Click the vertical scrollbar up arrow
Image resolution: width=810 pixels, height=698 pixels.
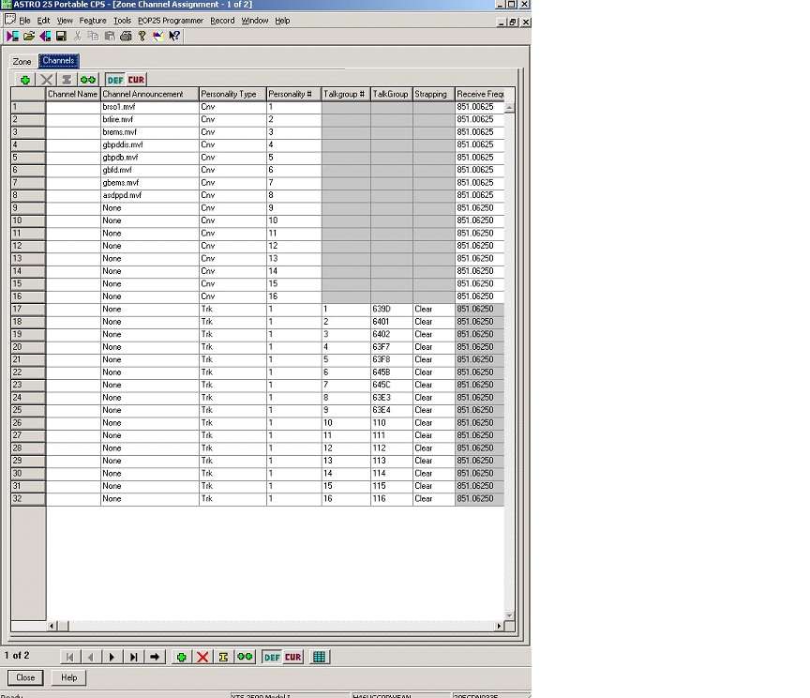coord(509,108)
